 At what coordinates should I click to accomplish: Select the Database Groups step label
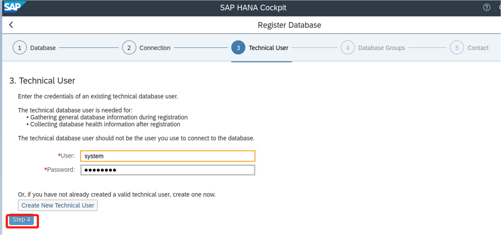click(381, 48)
